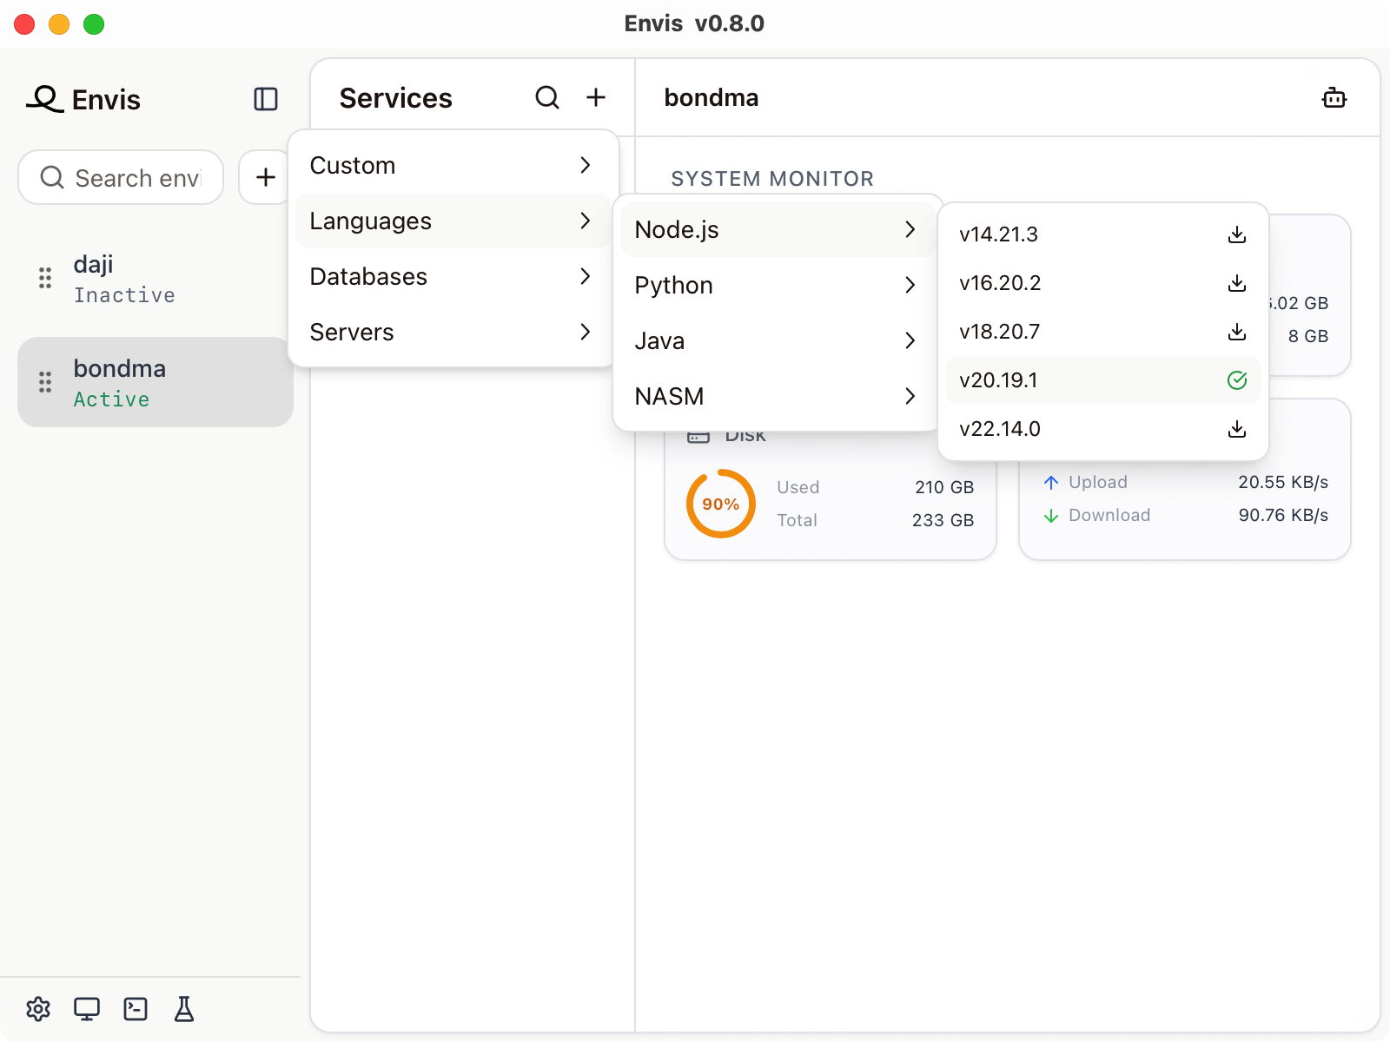Viewport: 1390px width, 1042px height.
Task: Click the 8 GB memory value
Action: pos(1308,336)
